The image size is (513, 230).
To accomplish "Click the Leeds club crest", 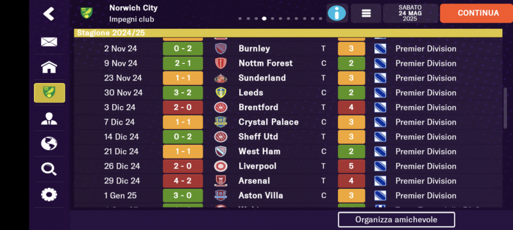I will pos(221,93).
